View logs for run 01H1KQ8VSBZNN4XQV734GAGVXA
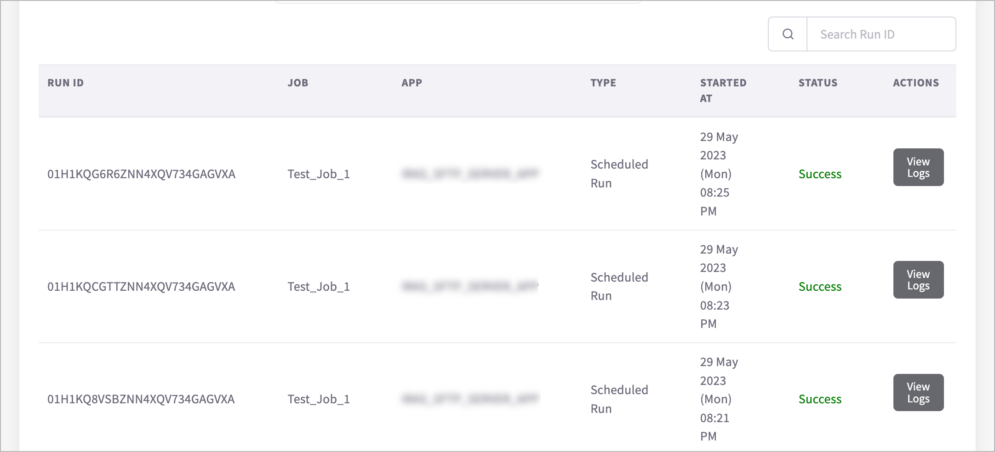 tap(918, 392)
